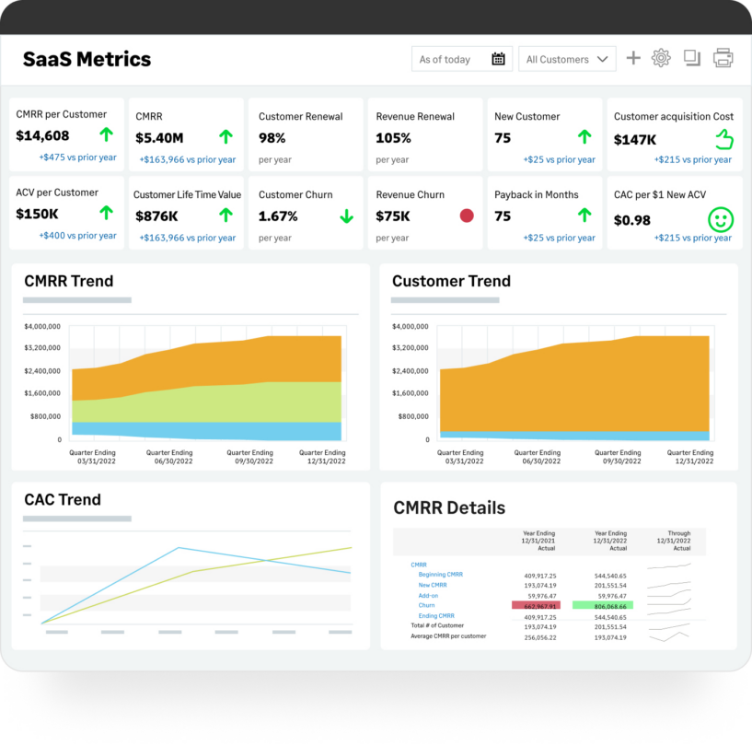Click the +$475 vs prior year link
Image resolution: width=752 pixels, height=746 pixels.
tap(77, 157)
